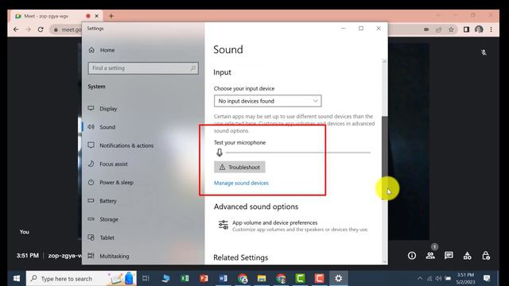Click the scrollbar down arrow in Settings
Image resolution: width=509 pixels, height=286 pixels.
click(384, 261)
